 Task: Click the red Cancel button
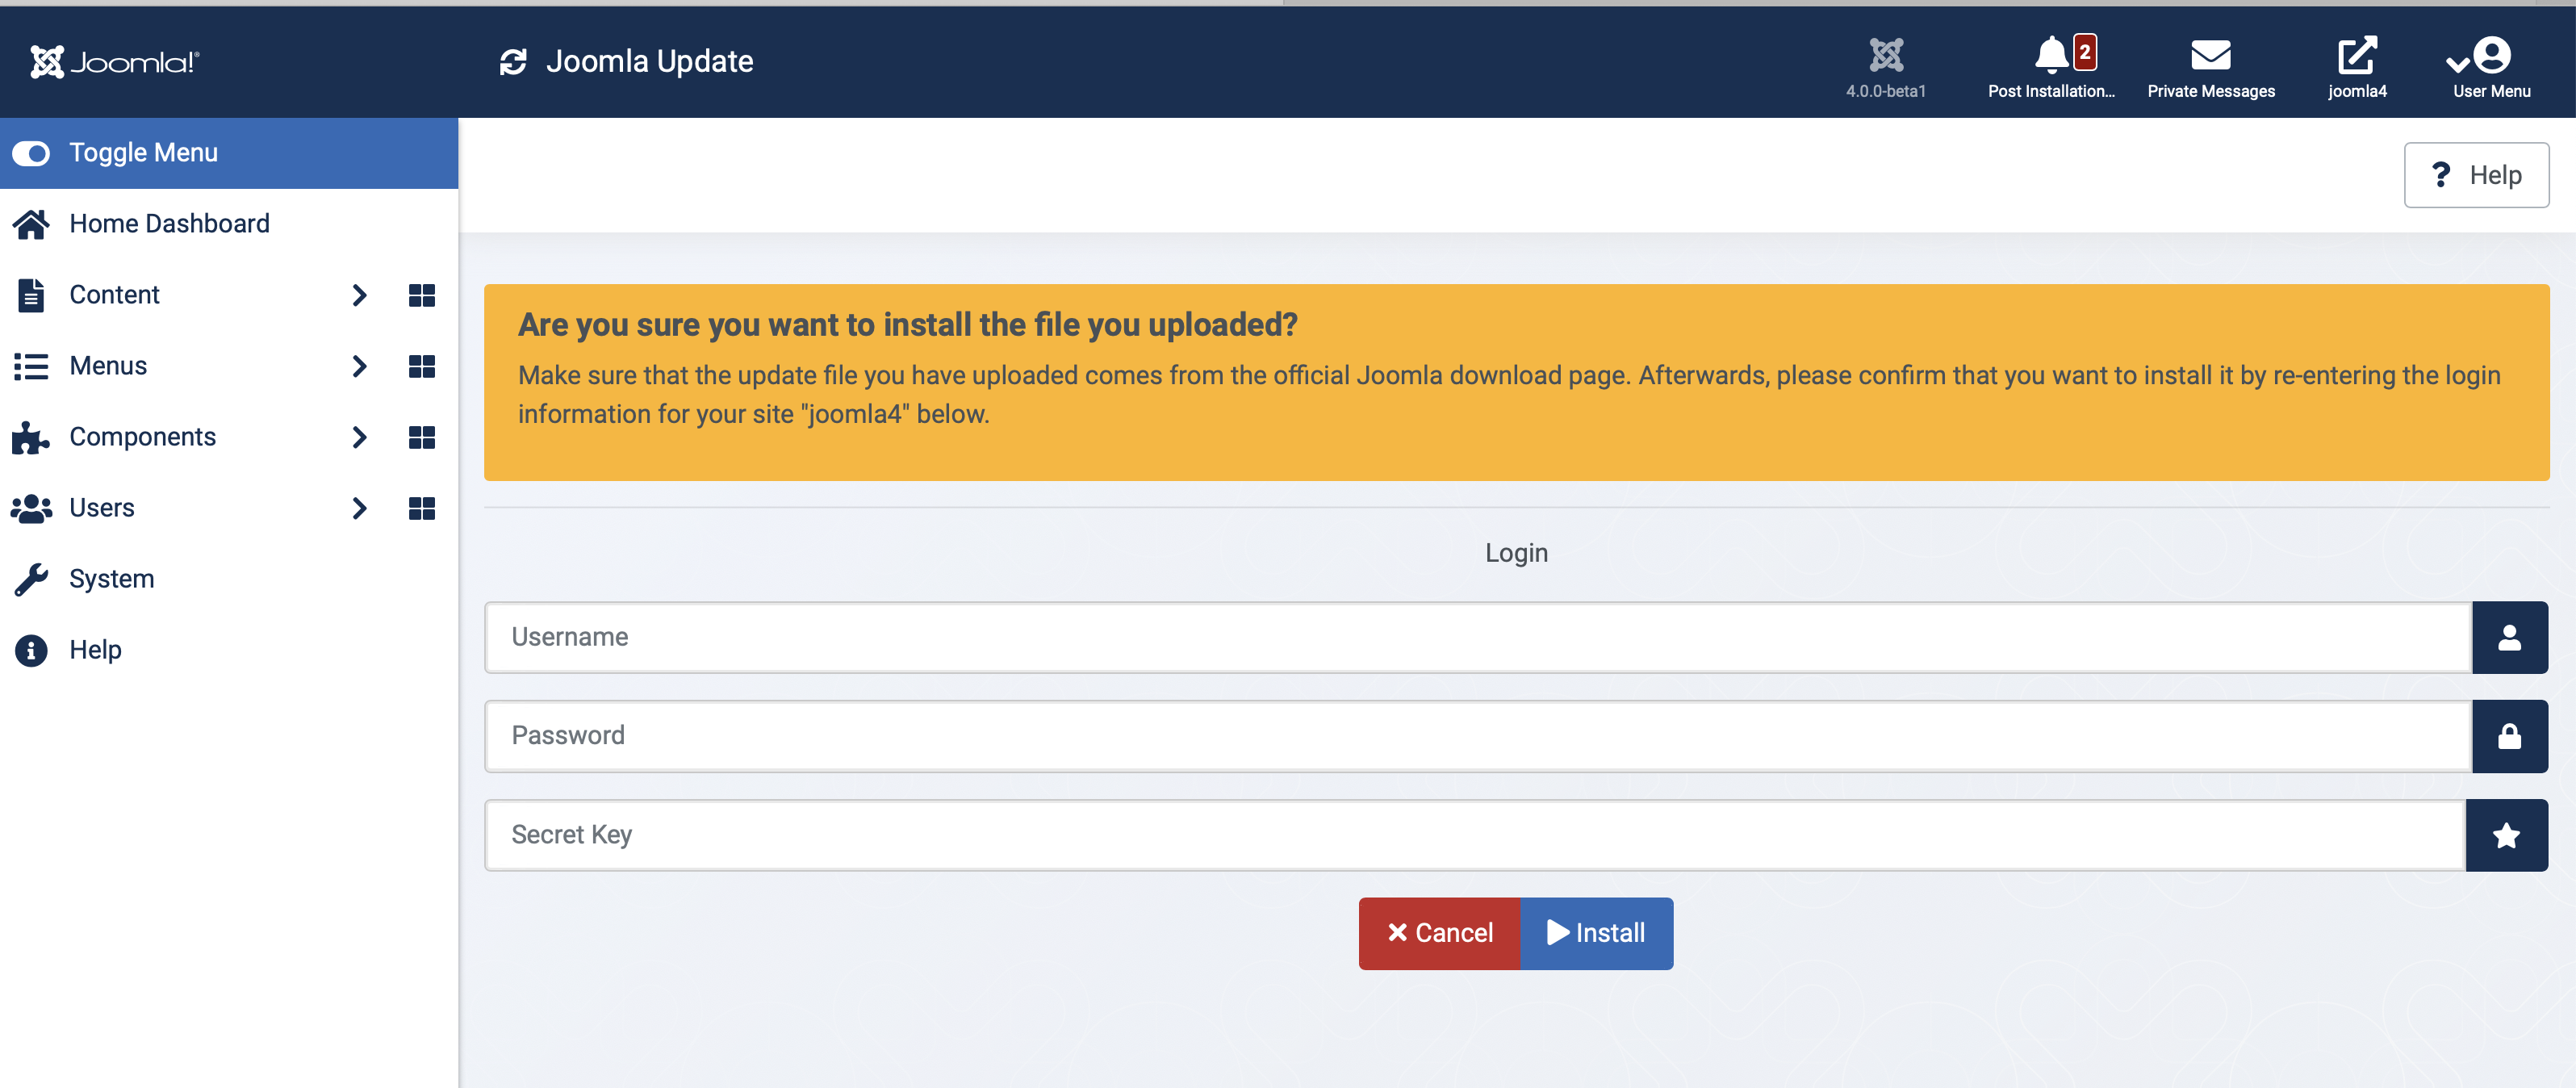pos(1439,933)
